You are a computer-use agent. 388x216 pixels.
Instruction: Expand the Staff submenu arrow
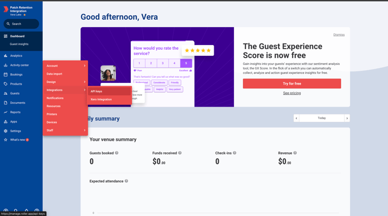click(85, 130)
